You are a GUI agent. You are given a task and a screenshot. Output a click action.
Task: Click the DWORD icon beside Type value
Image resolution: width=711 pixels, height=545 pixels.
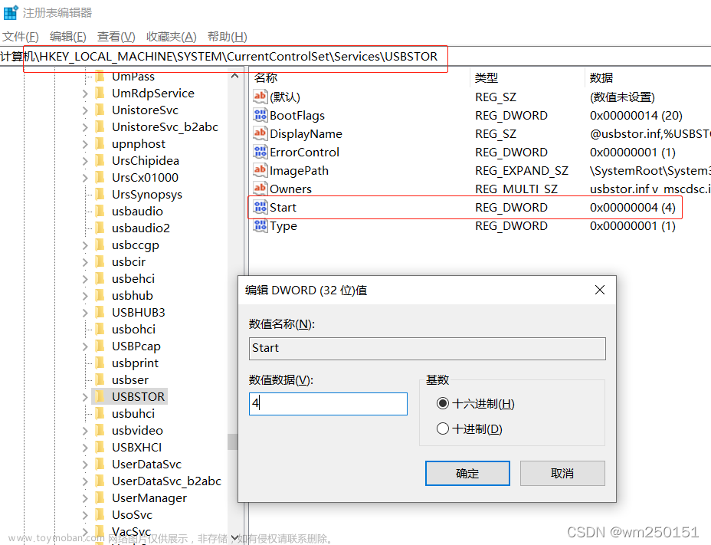[x=260, y=225]
